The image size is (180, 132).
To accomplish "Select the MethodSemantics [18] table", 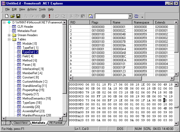I will [x=37, y=98].
